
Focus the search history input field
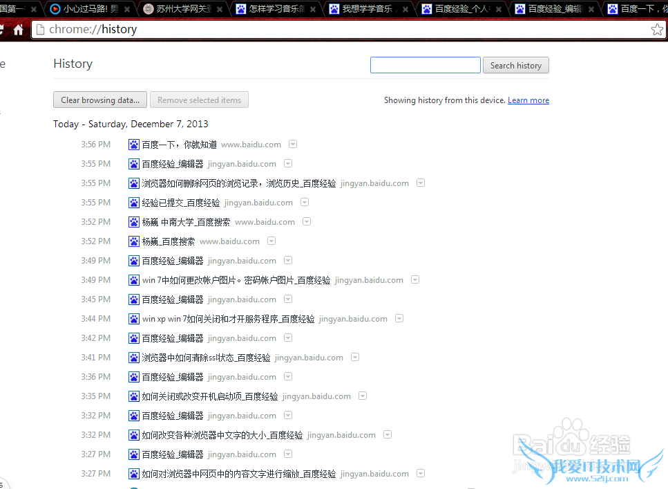425,65
